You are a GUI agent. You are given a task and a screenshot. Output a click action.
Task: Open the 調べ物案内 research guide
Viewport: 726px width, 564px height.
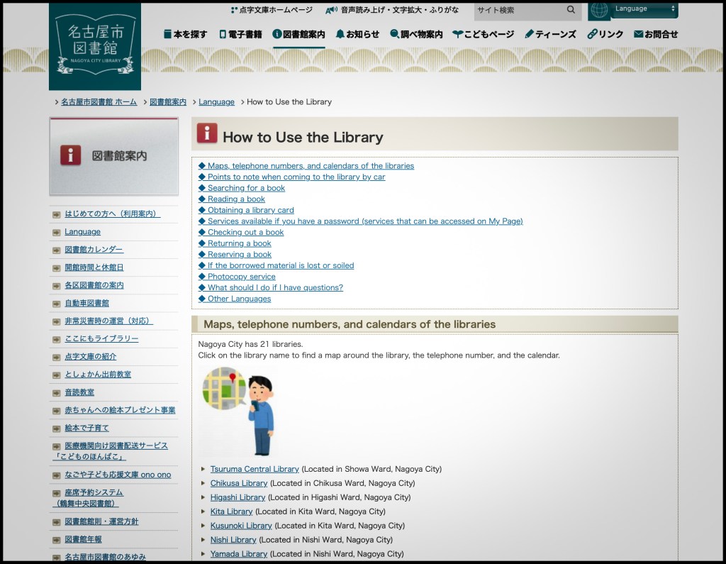point(416,34)
